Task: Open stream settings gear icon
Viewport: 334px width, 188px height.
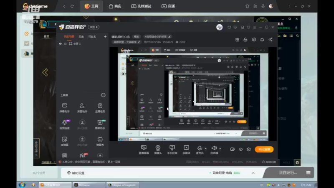Action: (248, 150)
